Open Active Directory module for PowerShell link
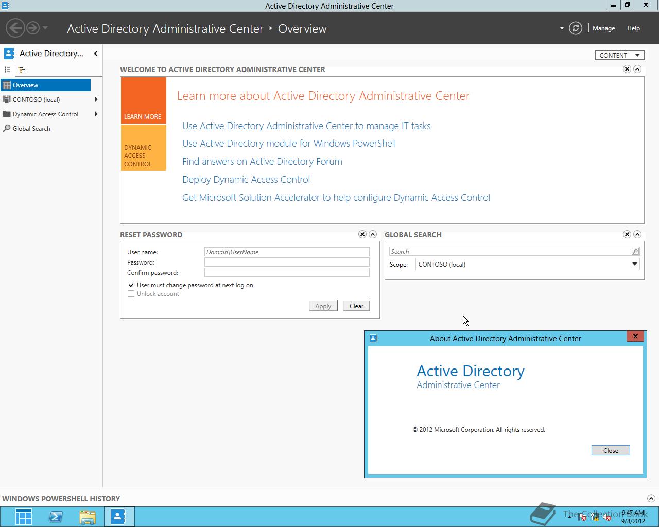659x527 pixels. tap(289, 144)
